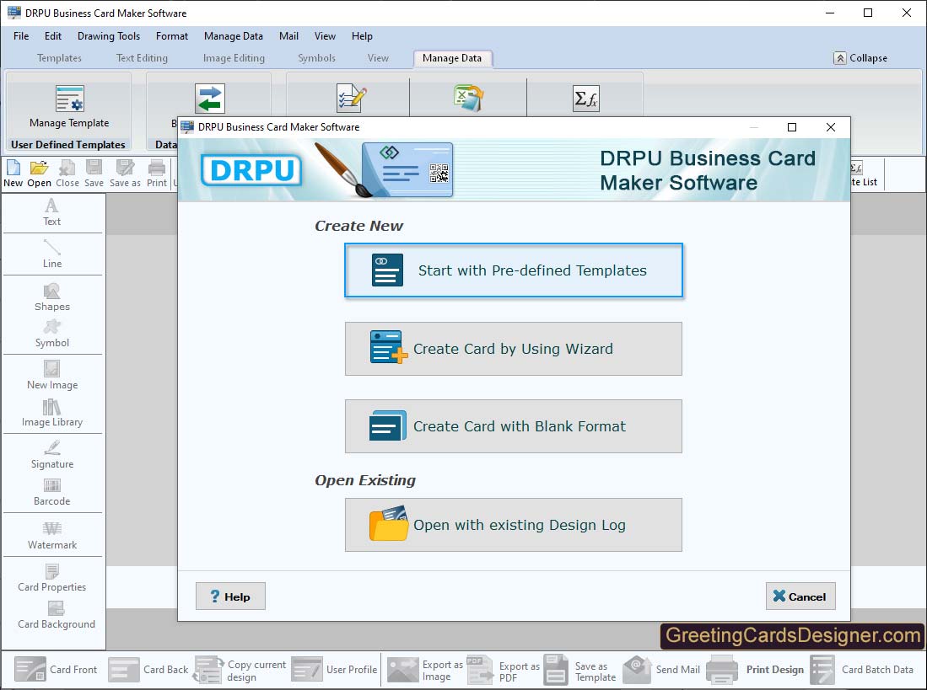Switch to Card Back view
Screen dimensions: 927x690
point(148,669)
